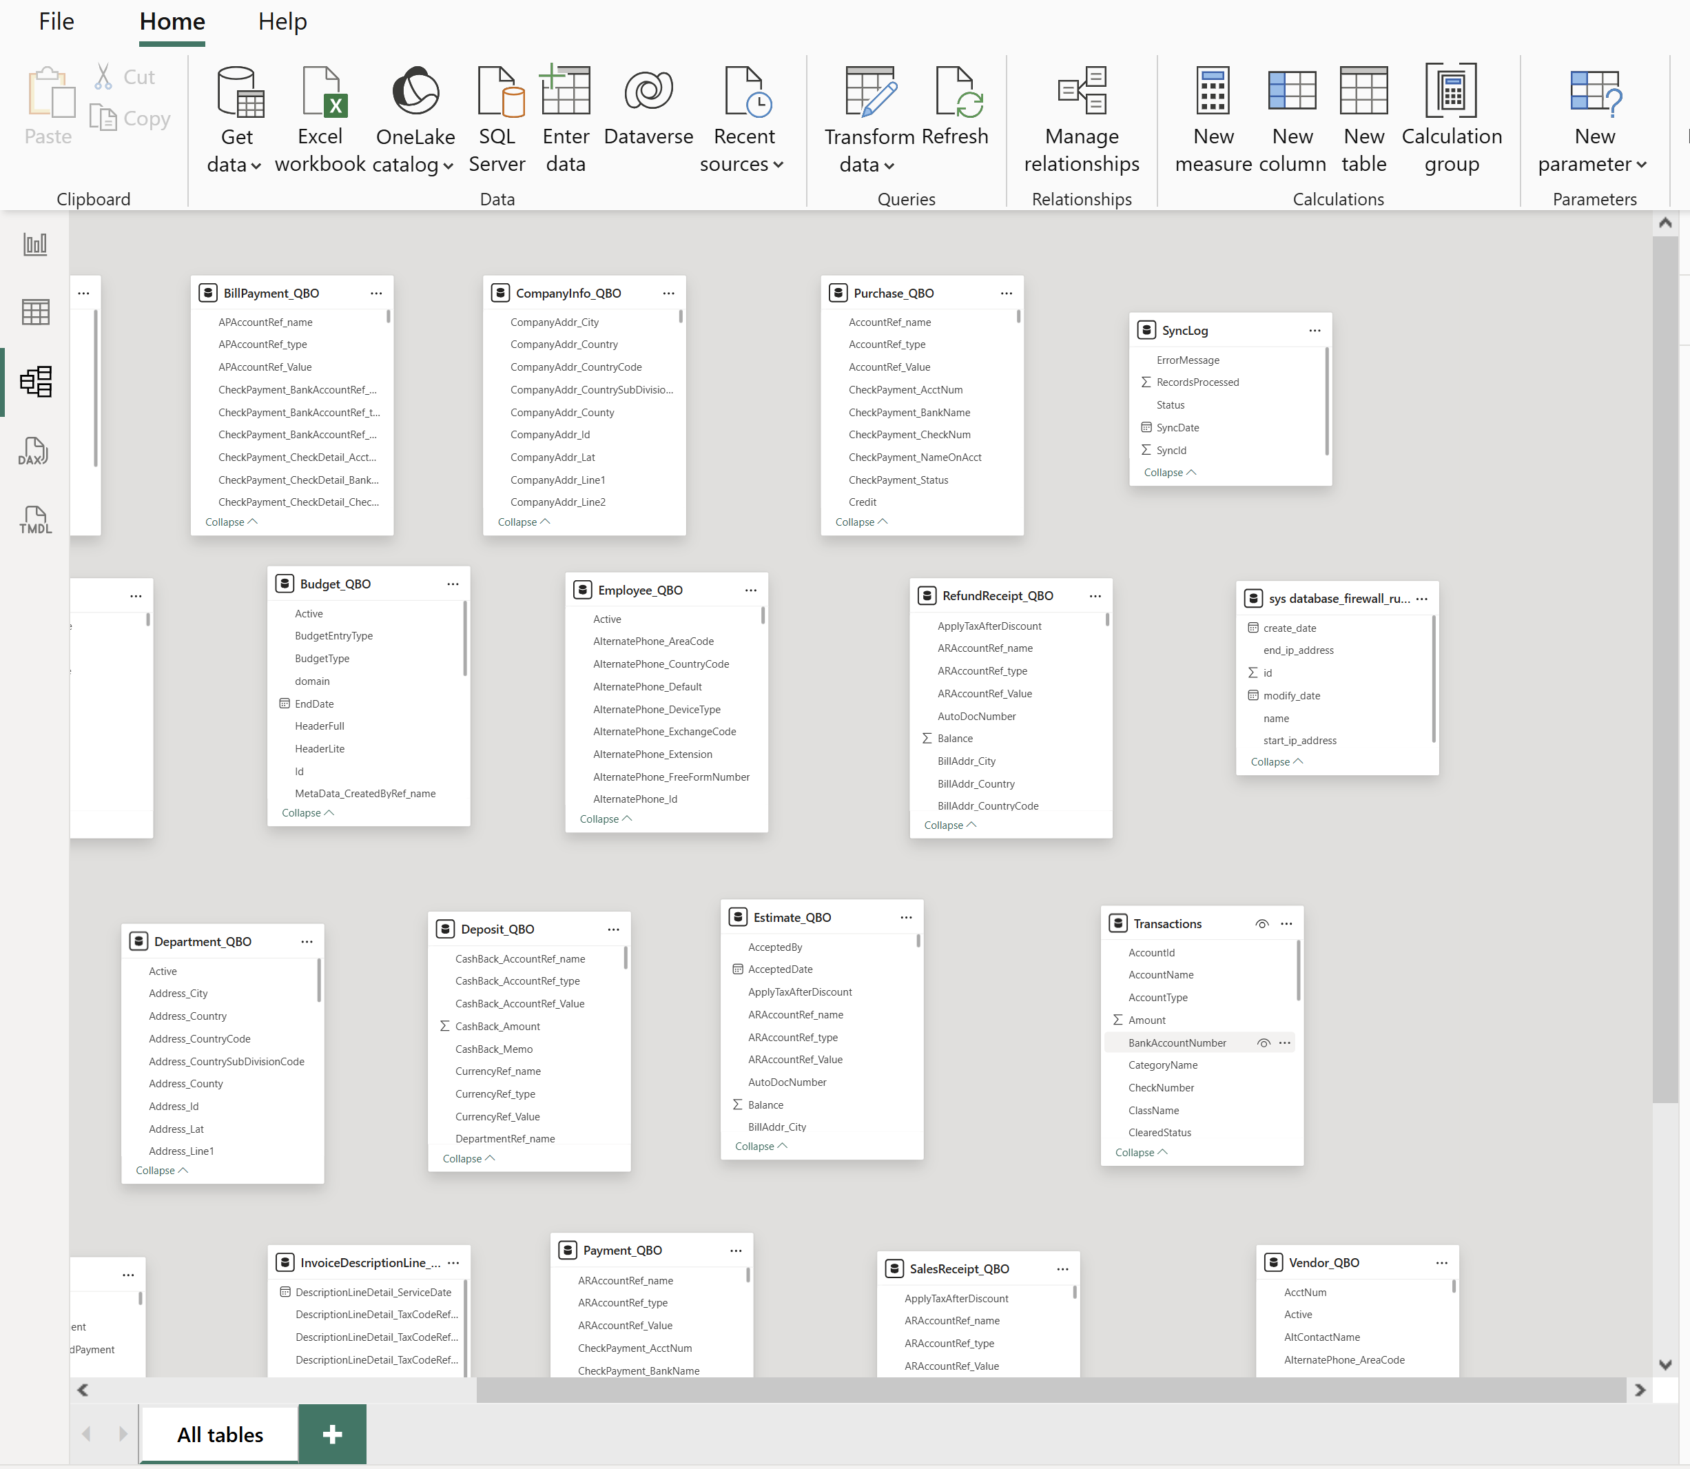This screenshot has width=1690, height=1469.
Task: Collapse the Deposit_QBO table
Action: 468,1158
